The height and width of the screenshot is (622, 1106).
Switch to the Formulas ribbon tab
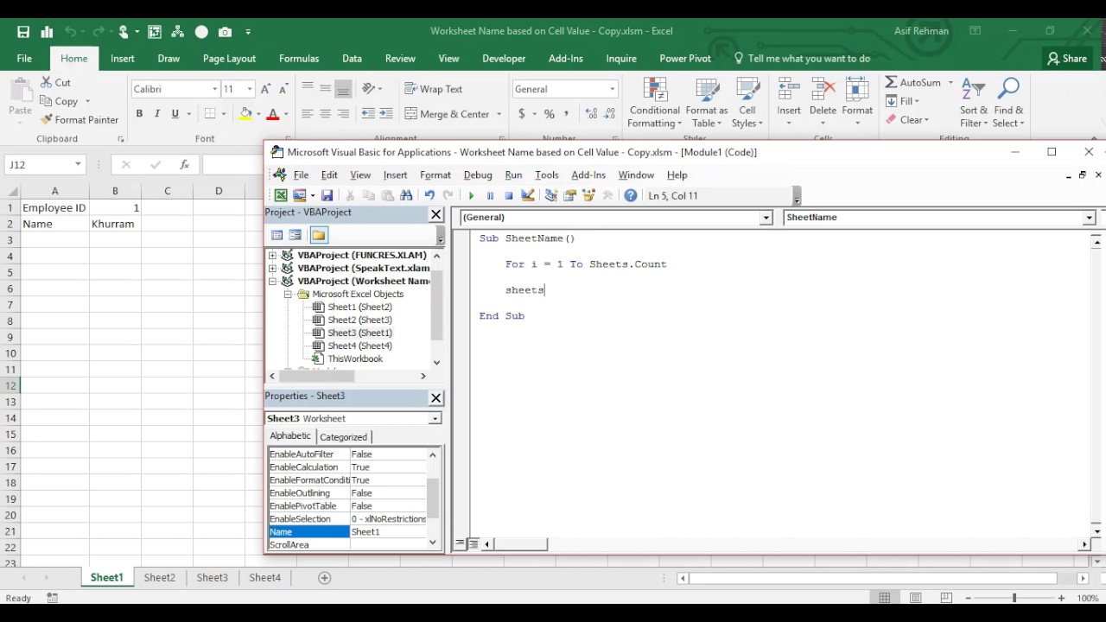[x=299, y=59]
